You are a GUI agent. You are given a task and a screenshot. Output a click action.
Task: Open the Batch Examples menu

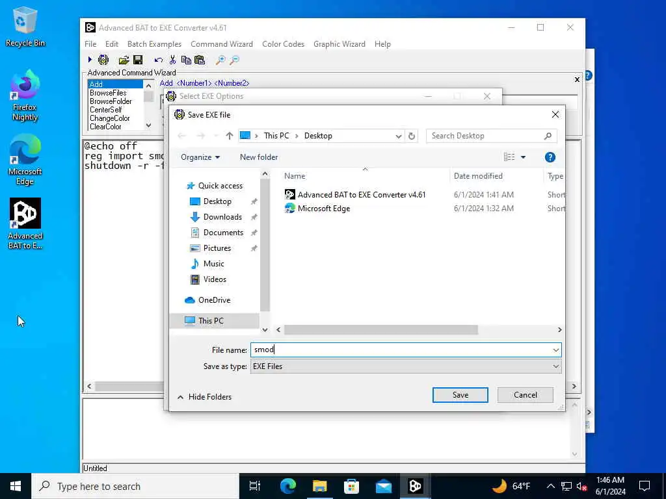(154, 44)
